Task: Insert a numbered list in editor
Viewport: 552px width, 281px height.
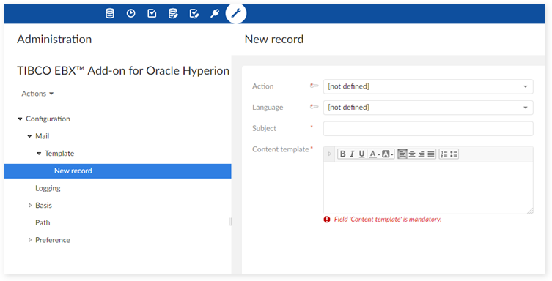Action: pos(444,154)
